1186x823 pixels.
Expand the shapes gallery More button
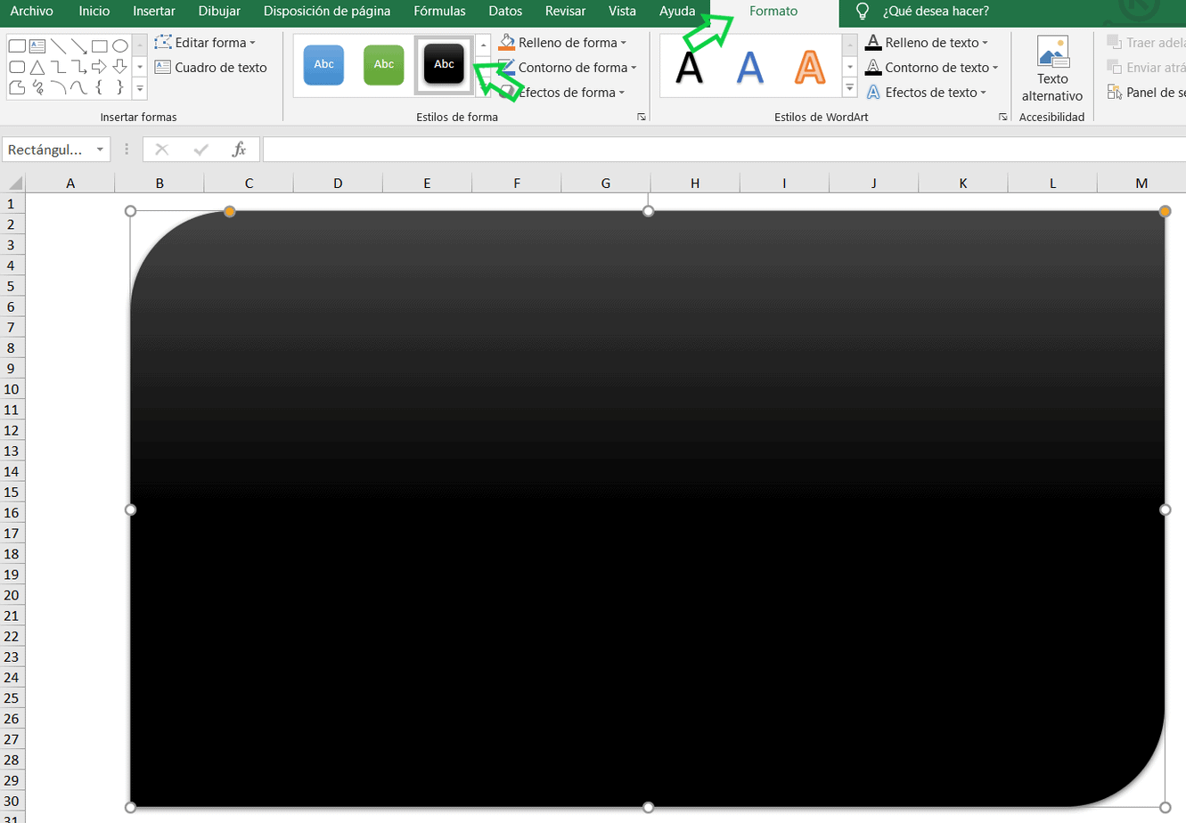coord(140,89)
